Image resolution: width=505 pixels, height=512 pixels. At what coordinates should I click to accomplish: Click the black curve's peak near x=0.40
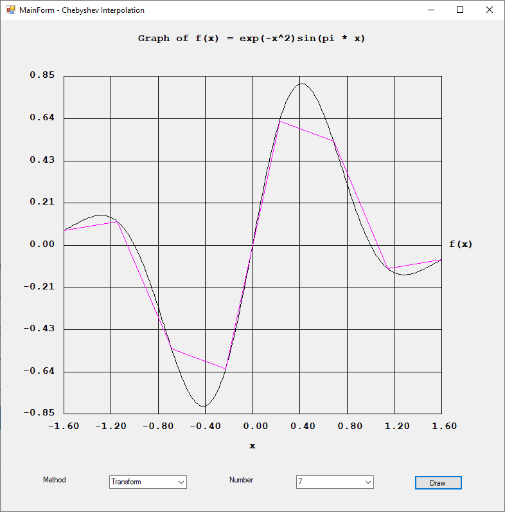(x=301, y=84)
